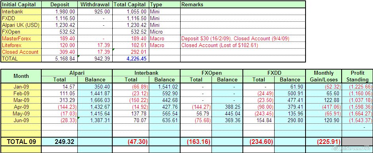Screen dimensions: 373x153
Task: Select the Monthly Gain/Loses header
Action: 324,76
